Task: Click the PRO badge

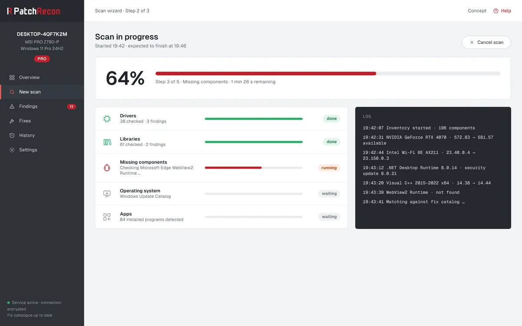Action: pos(42,59)
